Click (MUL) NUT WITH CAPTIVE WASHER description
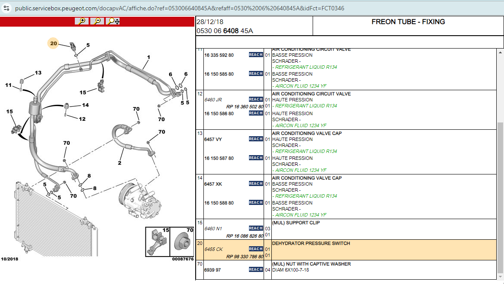The image size is (504, 284). point(311,264)
